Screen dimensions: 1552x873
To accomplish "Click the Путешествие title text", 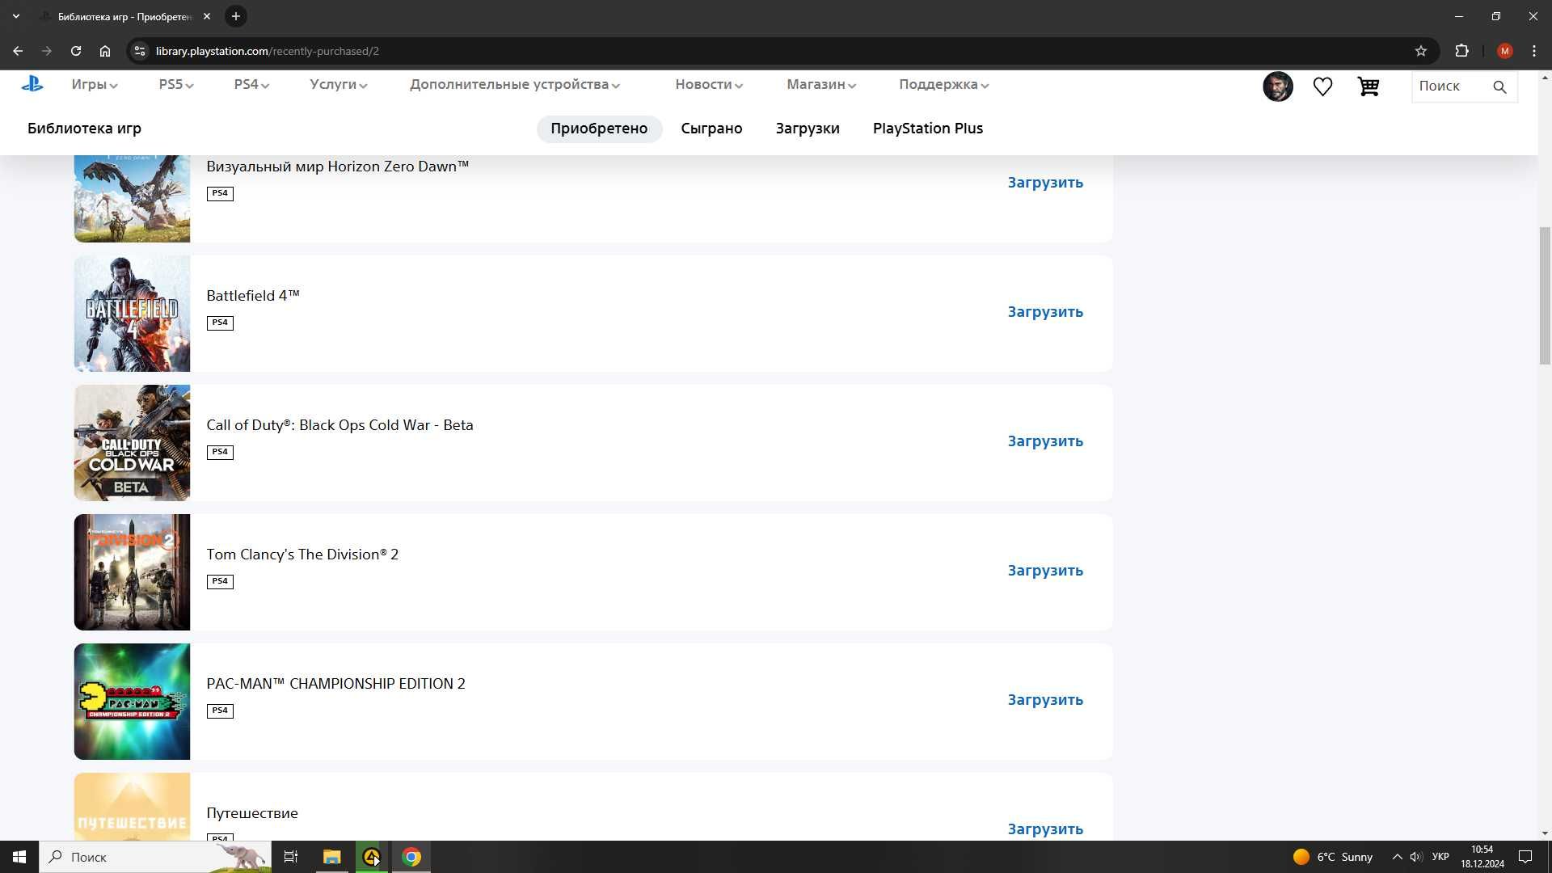I will pyautogui.click(x=252, y=813).
